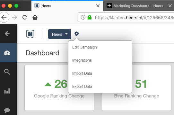Click the sidebar back arrow icon
Viewport: 174px width, 115px height.
(7, 34)
